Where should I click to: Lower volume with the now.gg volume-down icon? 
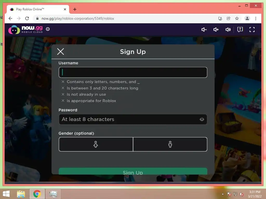pos(204,30)
